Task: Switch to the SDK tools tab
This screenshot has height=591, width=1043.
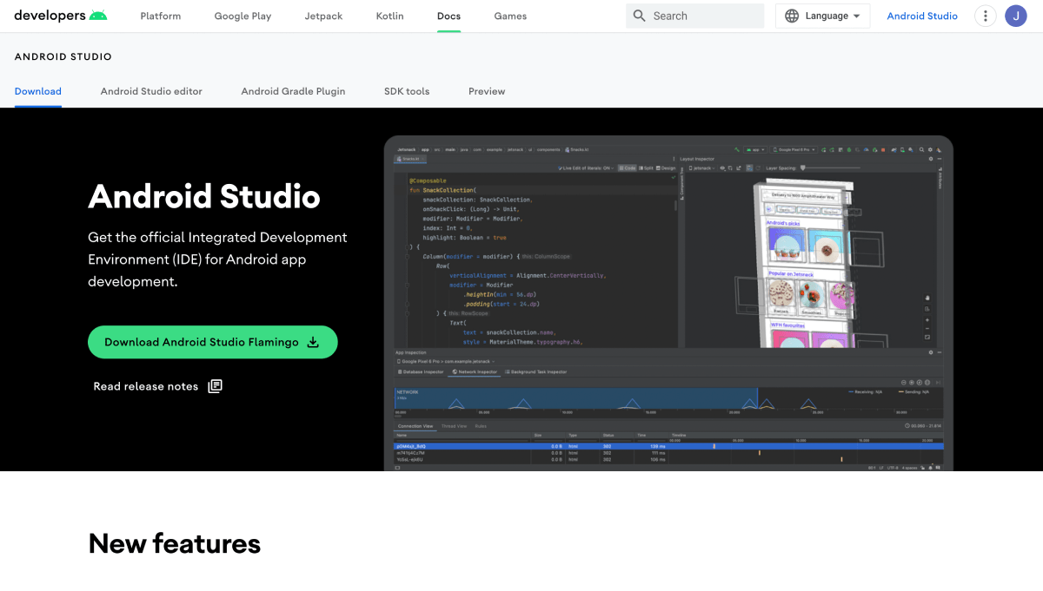Action: click(x=407, y=91)
